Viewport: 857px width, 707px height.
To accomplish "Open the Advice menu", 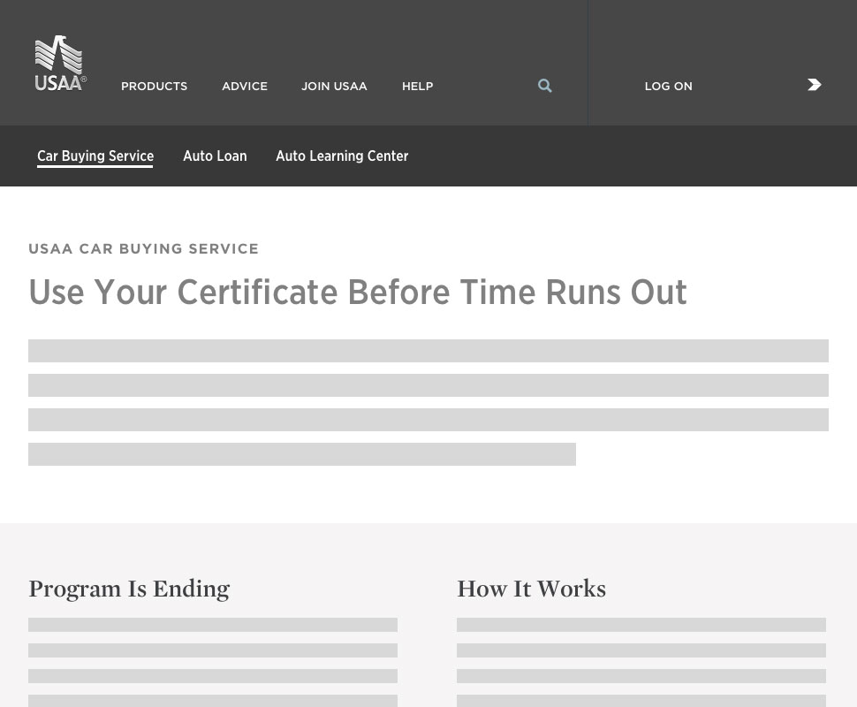I will (x=244, y=87).
